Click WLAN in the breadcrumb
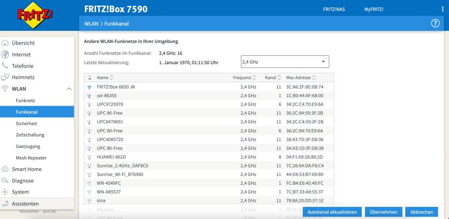The image size is (449, 219). pos(91,23)
